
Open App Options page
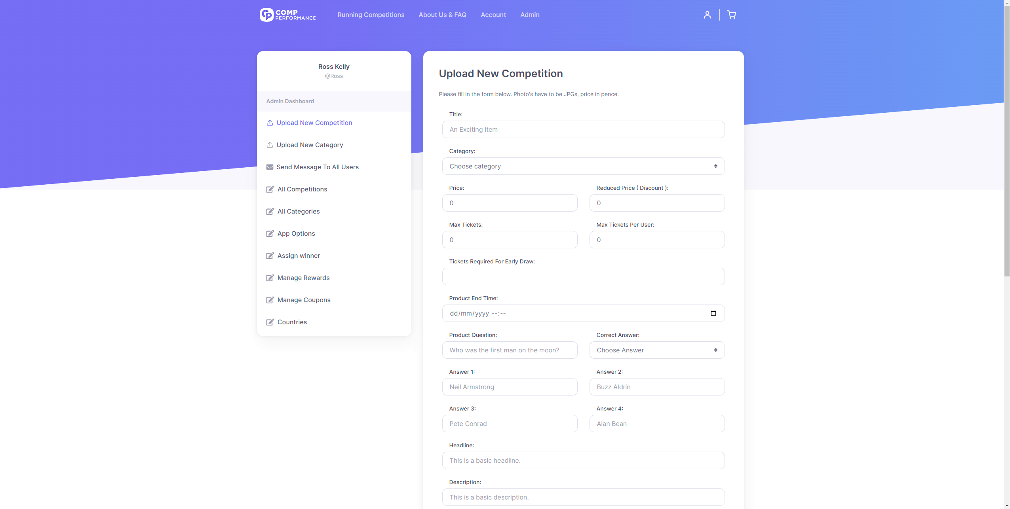pyautogui.click(x=296, y=233)
